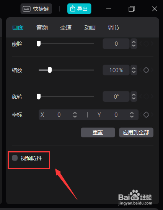Switch to the 音频 tab
The width and height of the screenshot is (163, 210).
pyautogui.click(x=42, y=28)
